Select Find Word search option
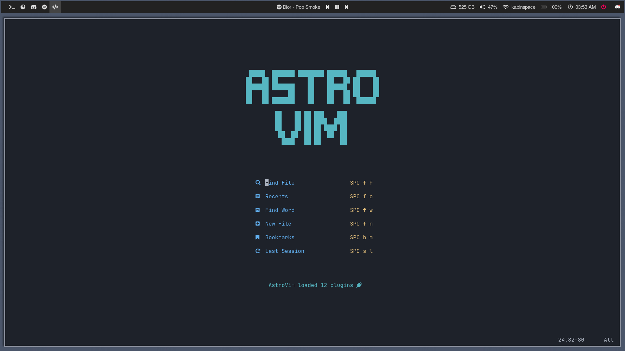 coord(279,210)
